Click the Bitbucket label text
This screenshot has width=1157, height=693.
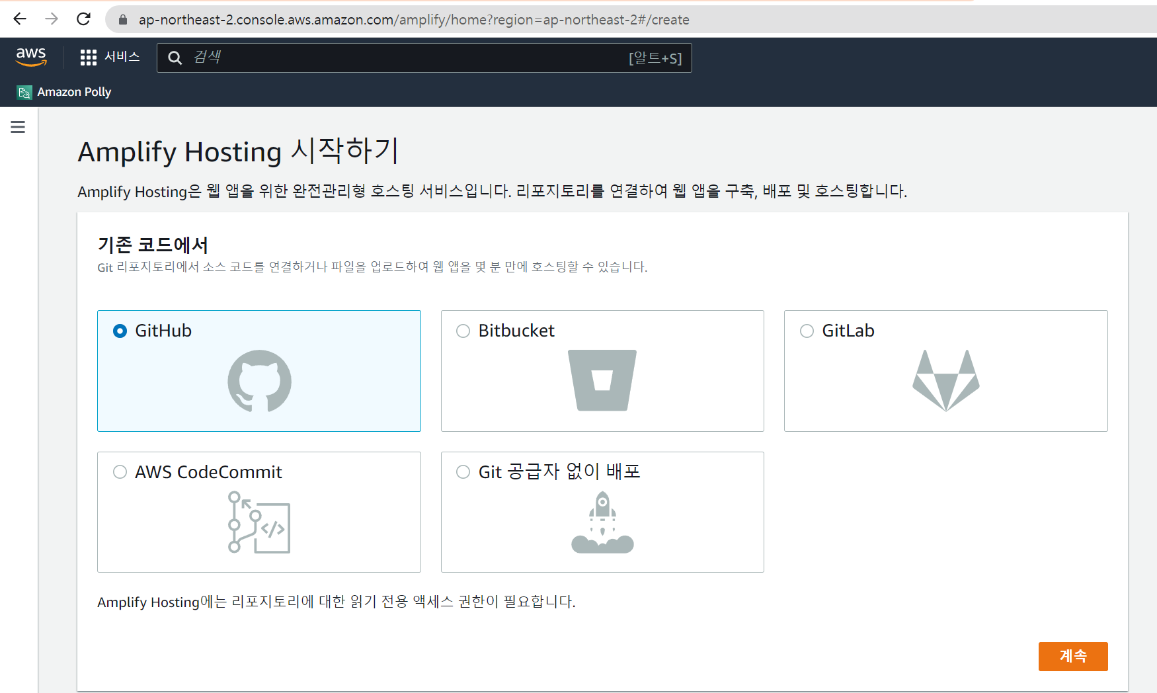516,331
